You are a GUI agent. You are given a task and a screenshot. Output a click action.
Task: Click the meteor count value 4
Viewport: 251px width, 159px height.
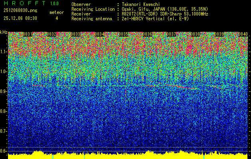point(56,18)
